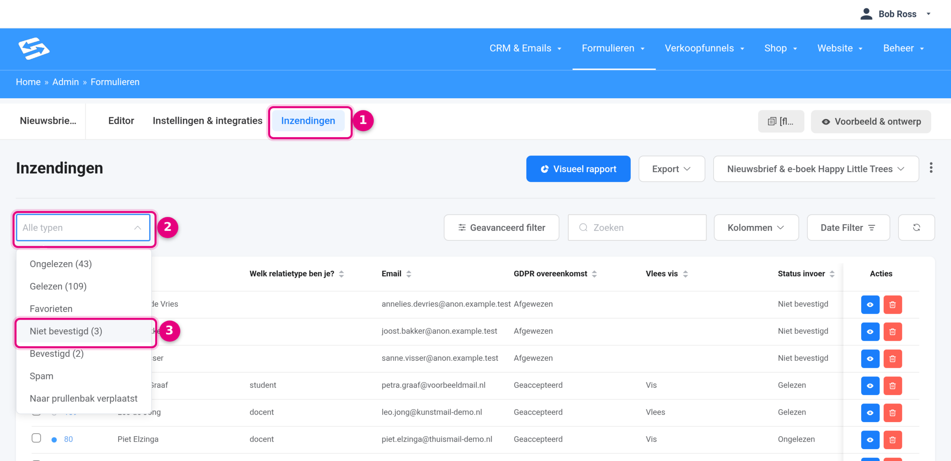Viewport: 951px width, 461px height.
Task: Click the [fl... shortcode copy button
Action: [x=781, y=121]
